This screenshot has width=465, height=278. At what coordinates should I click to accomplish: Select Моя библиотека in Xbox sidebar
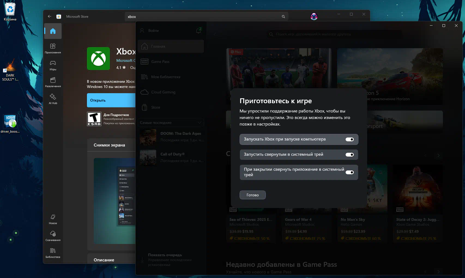click(x=171, y=77)
